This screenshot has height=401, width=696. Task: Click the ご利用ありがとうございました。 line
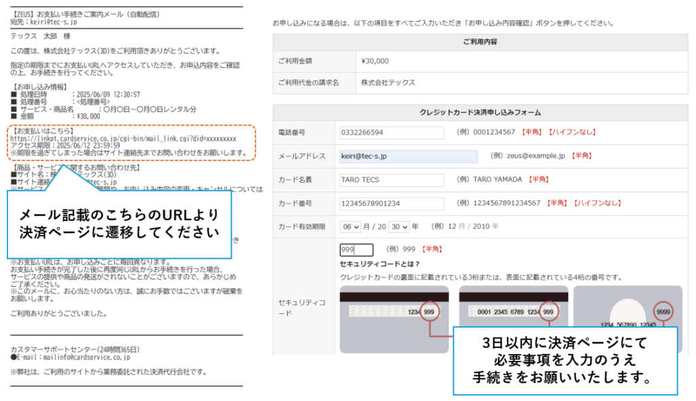click(x=59, y=313)
